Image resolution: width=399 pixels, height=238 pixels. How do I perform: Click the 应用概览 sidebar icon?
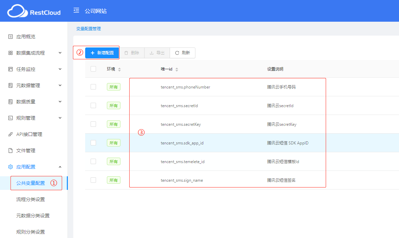[11, 37]
